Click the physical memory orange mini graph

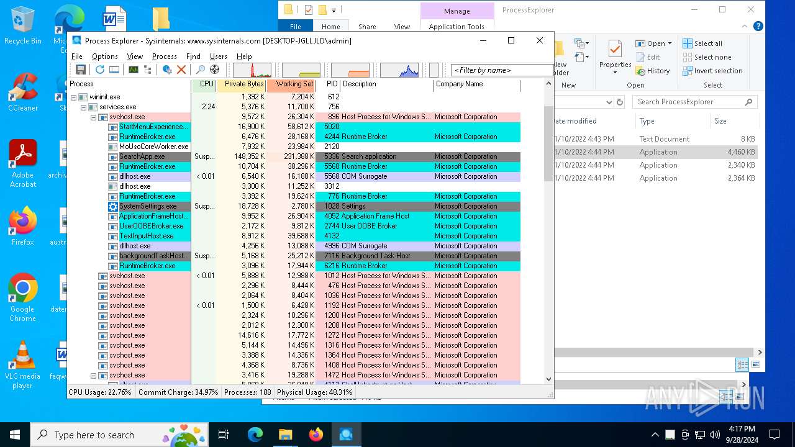pyautogui.click(x=350, y=70)
